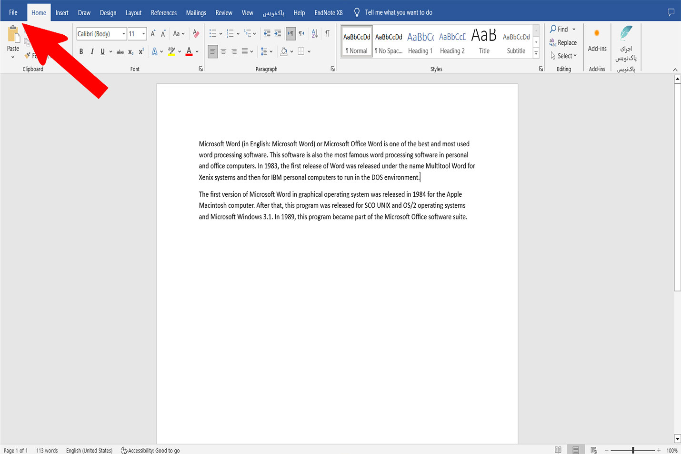Open the Font dialog launcher

tap(201, 69)
